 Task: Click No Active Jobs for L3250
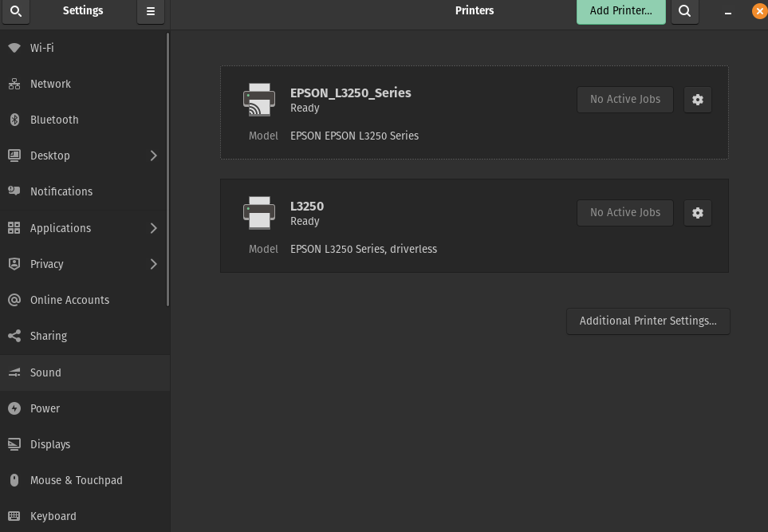coord(625,213)
